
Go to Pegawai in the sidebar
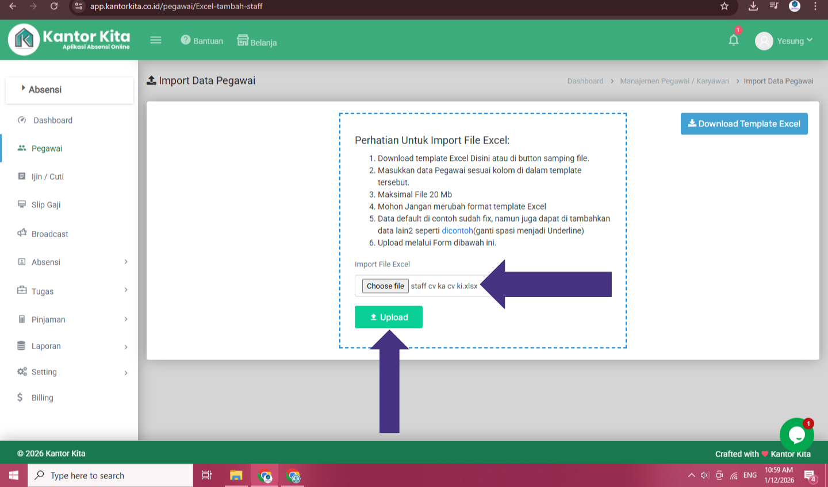pyautogui.click(x=47, y=149)
